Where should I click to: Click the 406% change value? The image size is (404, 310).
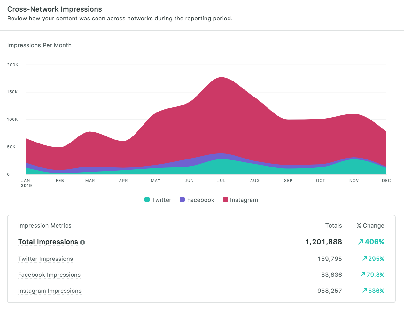pyautogui.click(x=375, y=242)
